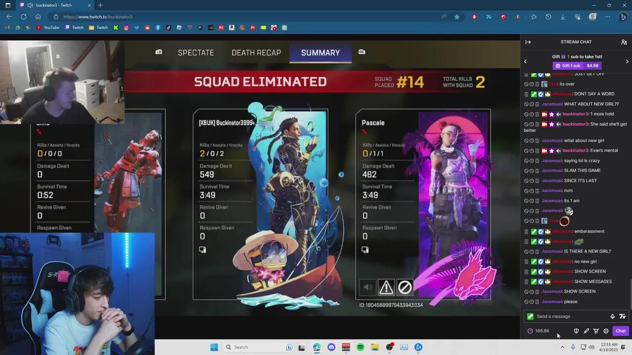Expand the system tray hidden icons
This screenshot has height=355, width=632.
(562, 347)
